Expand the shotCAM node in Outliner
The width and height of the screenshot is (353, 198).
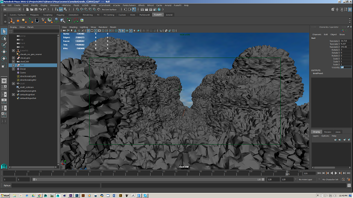(13, 62)
